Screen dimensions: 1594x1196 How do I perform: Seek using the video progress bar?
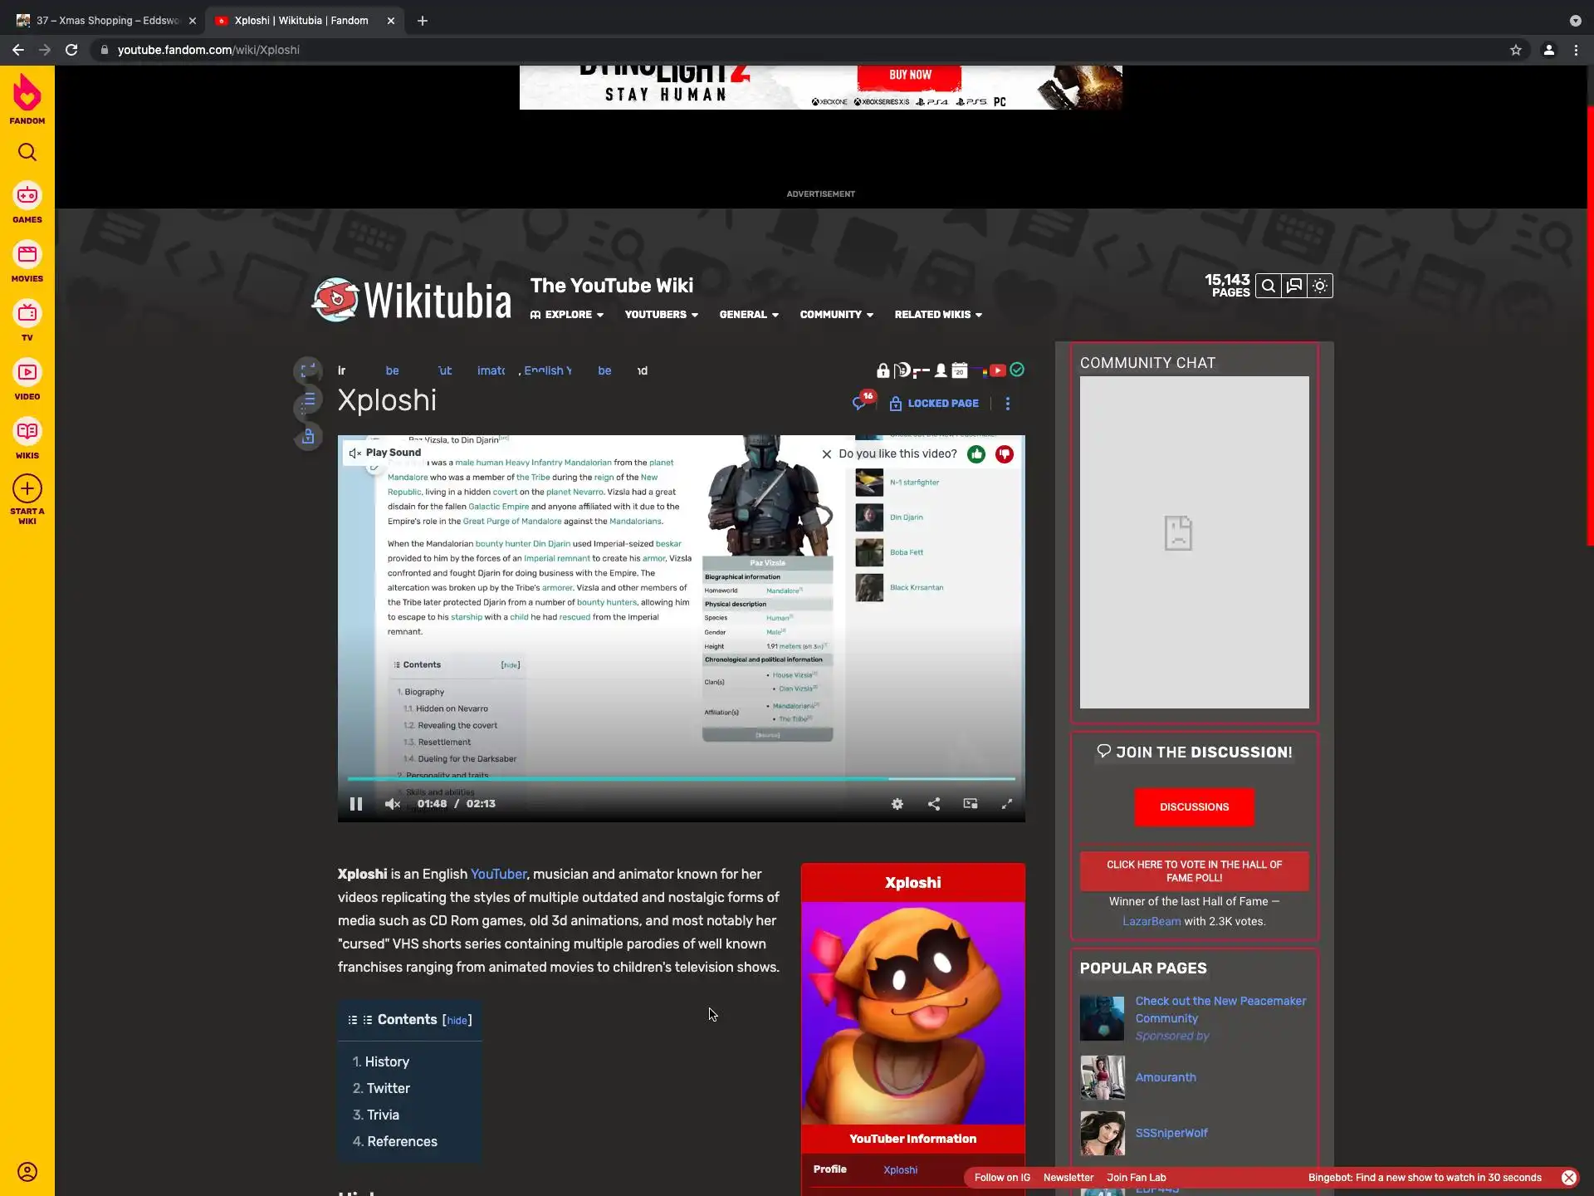point(681,779)
